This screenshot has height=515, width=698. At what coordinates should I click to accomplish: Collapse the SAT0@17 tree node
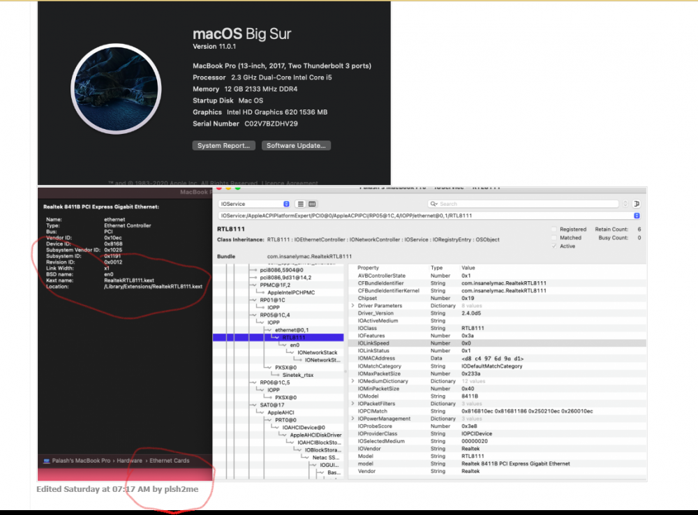pyautogui.click(x=254, y=405)
